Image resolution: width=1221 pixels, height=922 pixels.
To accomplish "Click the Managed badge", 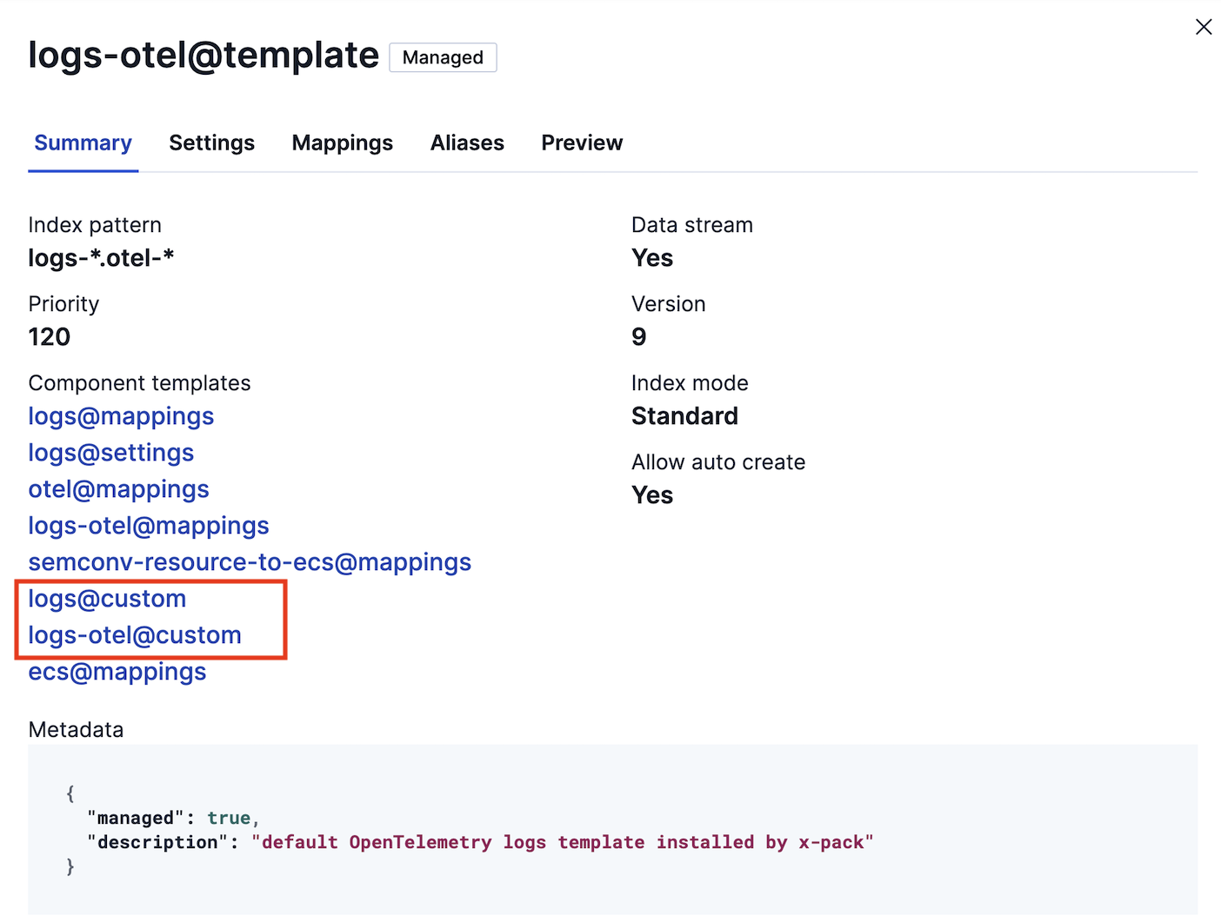I will pos(443,57).
